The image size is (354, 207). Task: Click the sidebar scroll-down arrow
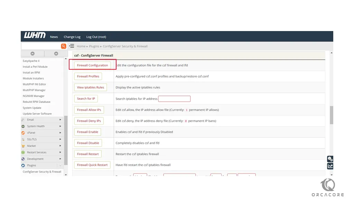coord(66,175)
